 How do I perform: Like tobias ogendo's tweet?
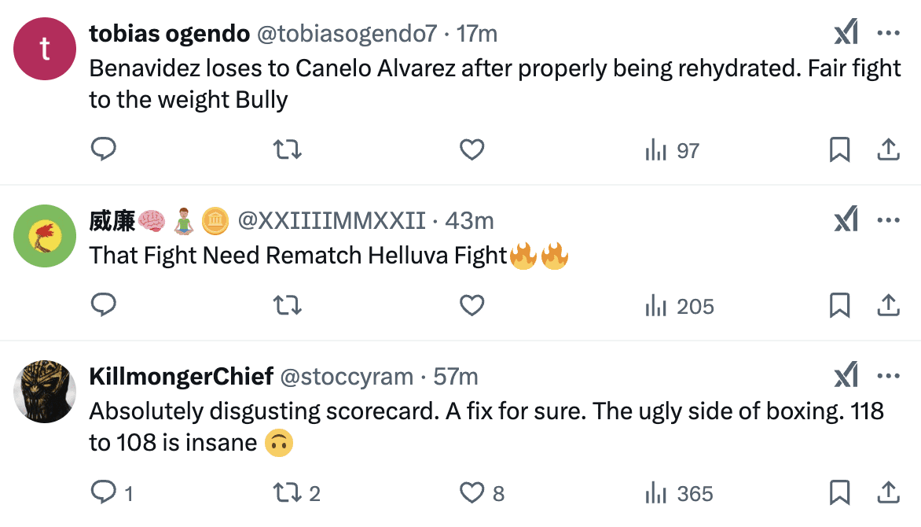pos(472,149)
